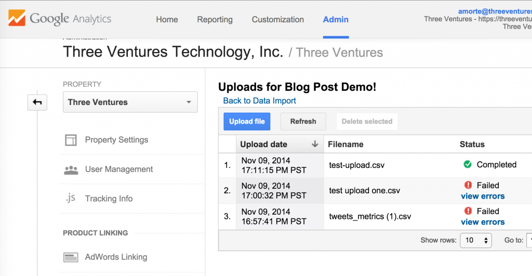Click the tweets_metrics (1).csv filename

370,217
